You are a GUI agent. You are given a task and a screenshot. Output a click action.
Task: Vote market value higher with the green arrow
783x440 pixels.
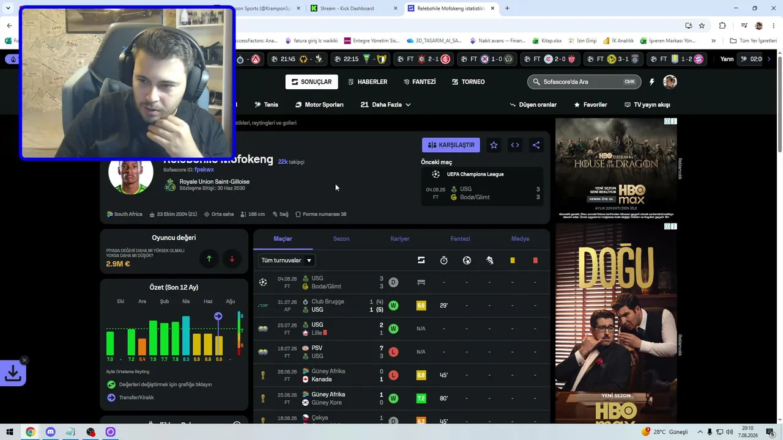(209, 258)
